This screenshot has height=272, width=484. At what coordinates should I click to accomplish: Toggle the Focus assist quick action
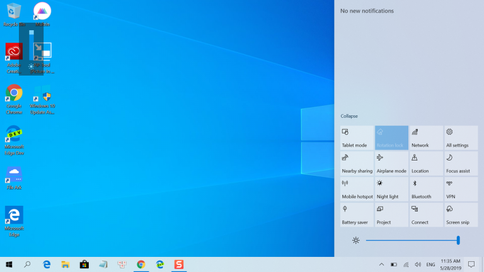(x=461, y=164)
